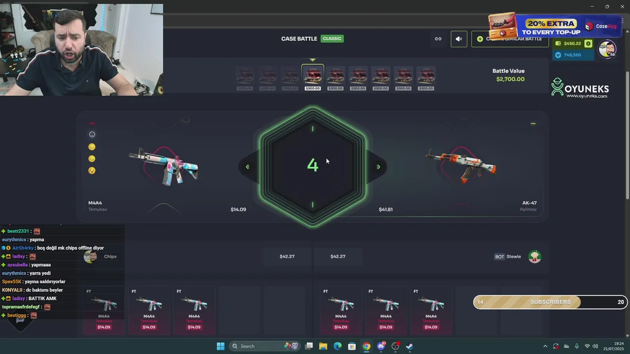Viewport: 630px width, 354px height.
Task: Click the M4A4 Temukau weapon image
Action: point(164,166)
